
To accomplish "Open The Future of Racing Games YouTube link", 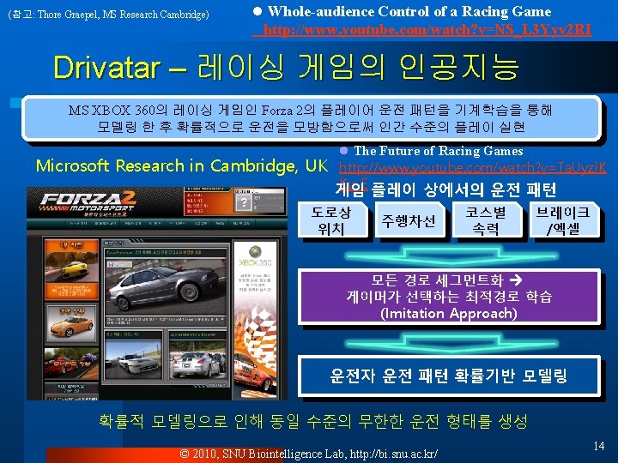I will coord(472,168).
